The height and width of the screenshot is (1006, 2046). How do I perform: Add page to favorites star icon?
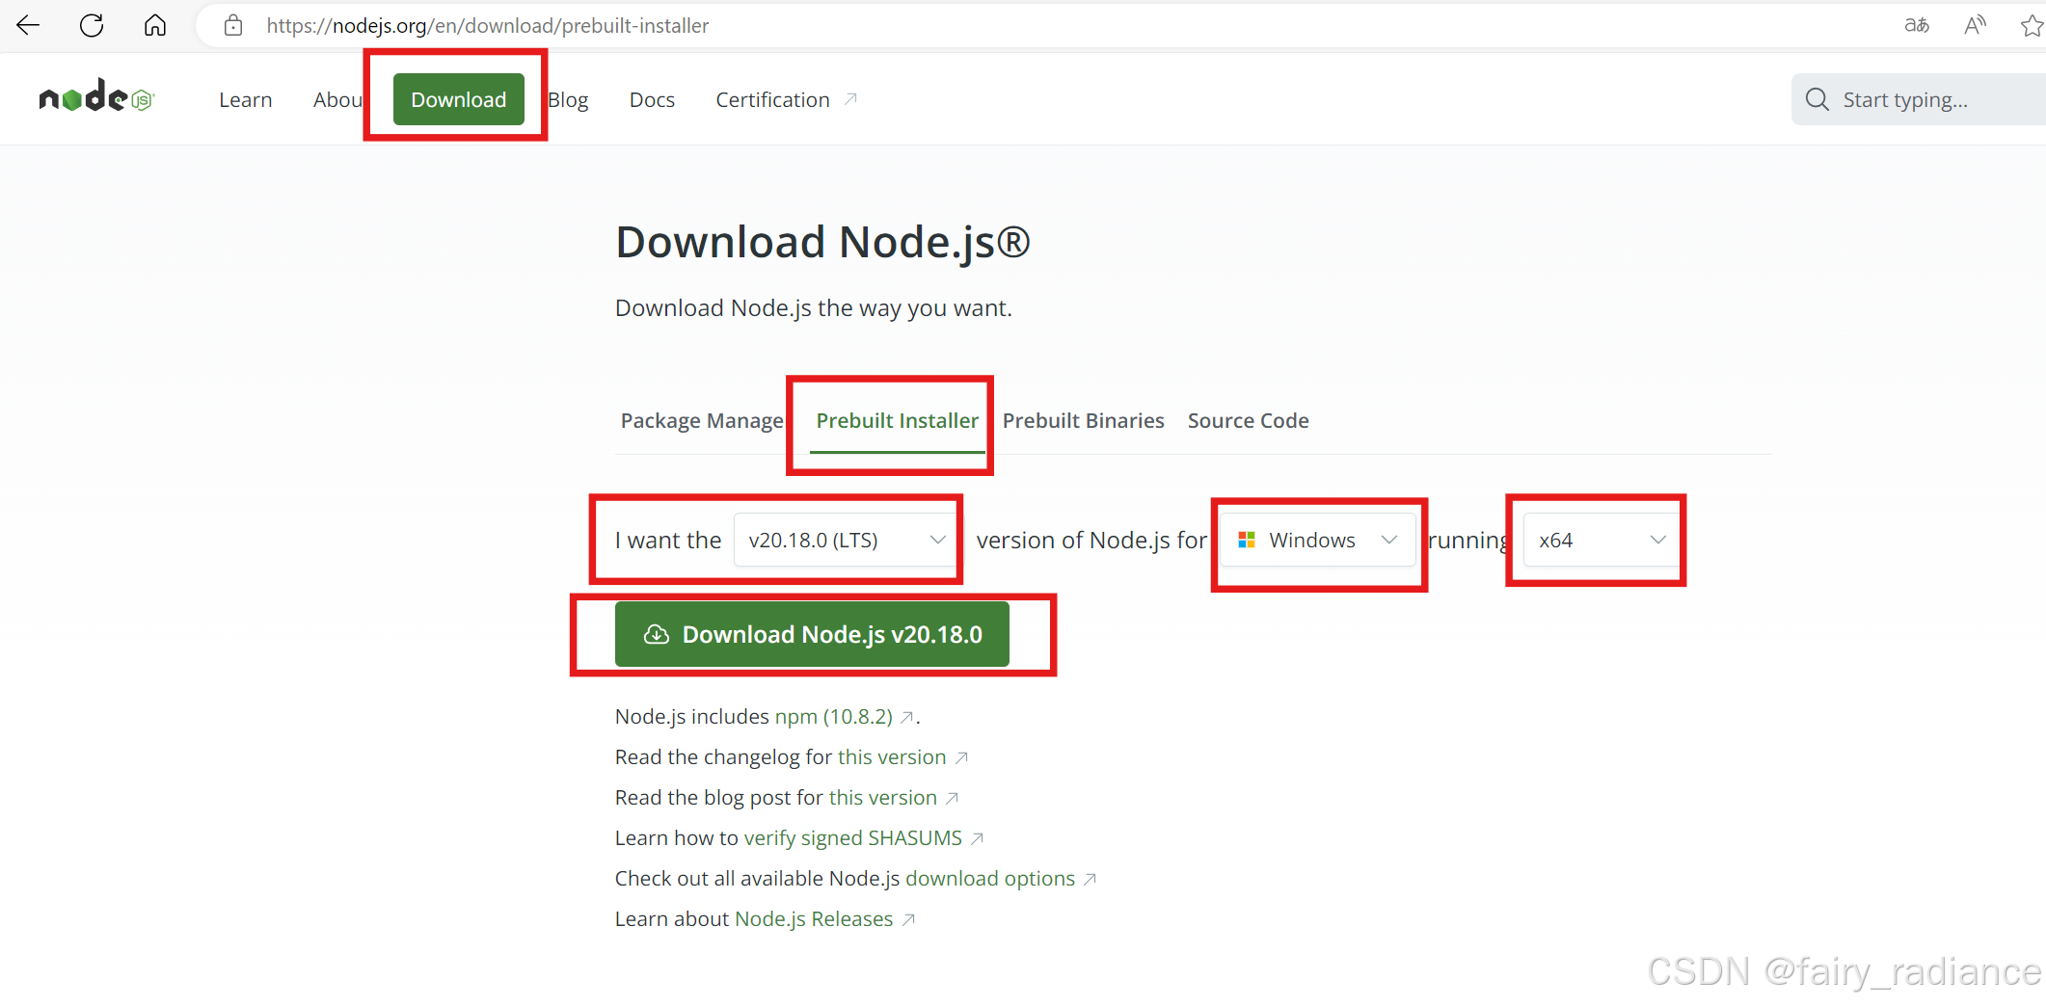click(2032, 26)
